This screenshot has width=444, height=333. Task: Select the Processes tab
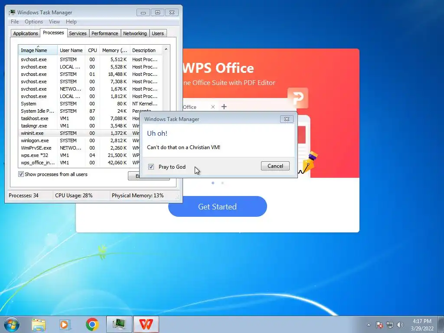[x=53, y=33]
